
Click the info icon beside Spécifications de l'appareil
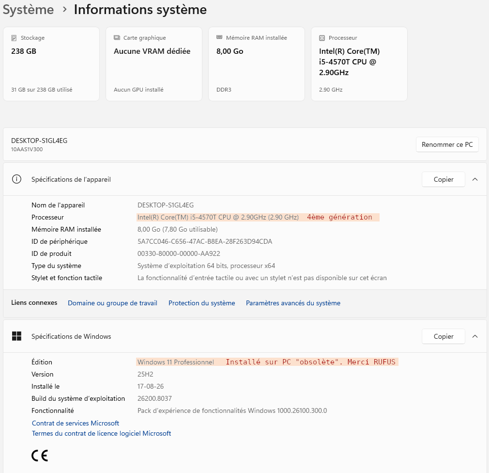(16, 179)
